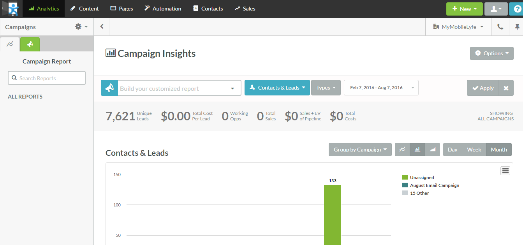Switch to the megaphone campaigns tab
This screenshot has width=523, height=245.
tap(30, 44)
